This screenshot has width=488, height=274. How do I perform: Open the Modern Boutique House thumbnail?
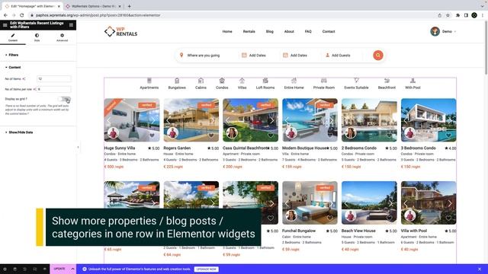click(x=310, y=120)
